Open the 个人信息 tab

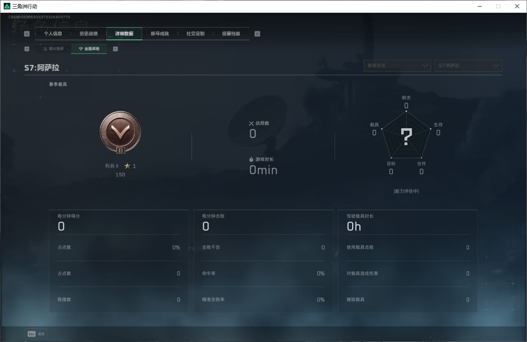click(53, 34)
